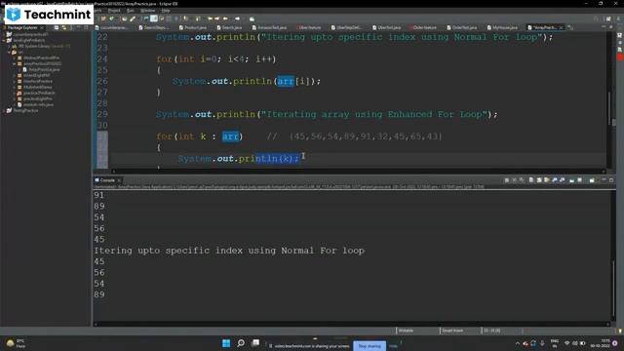Close the ArrayPractice editor tab

pos(562,27)
